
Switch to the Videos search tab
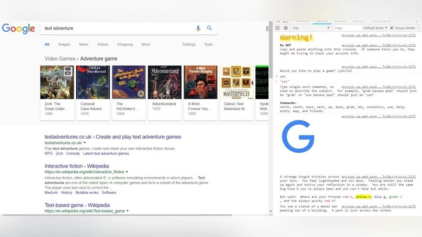103,45
